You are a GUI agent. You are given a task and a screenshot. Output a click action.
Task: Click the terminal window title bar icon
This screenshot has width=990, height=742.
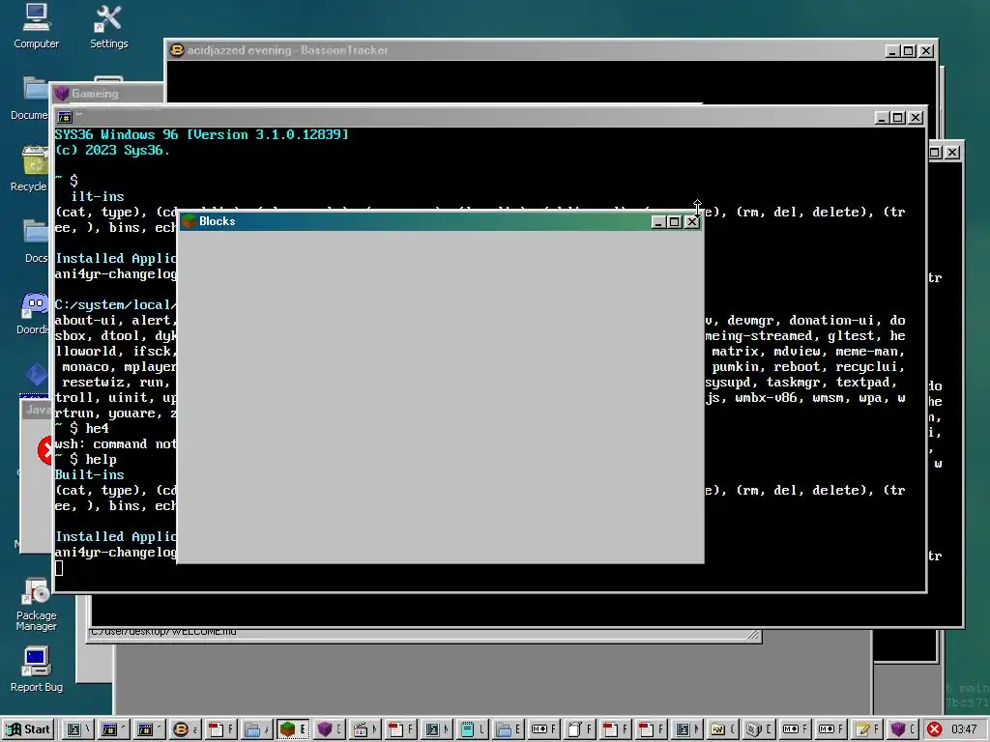[x=65, y=117]
